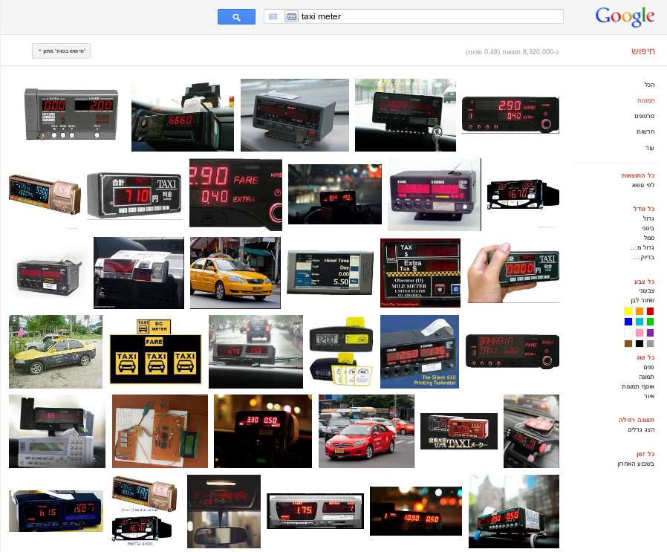The image size is (667, 552).
Task: Choose the green color swatch
Action: pos(650,322)
